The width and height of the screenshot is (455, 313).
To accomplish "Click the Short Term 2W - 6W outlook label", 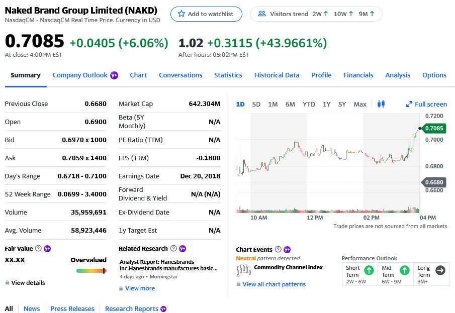I will pos(356,281).
